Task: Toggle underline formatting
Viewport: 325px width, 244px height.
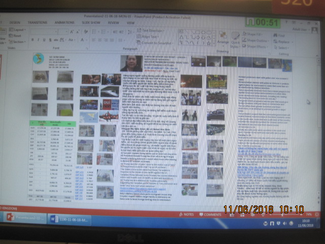Action: 44,40
